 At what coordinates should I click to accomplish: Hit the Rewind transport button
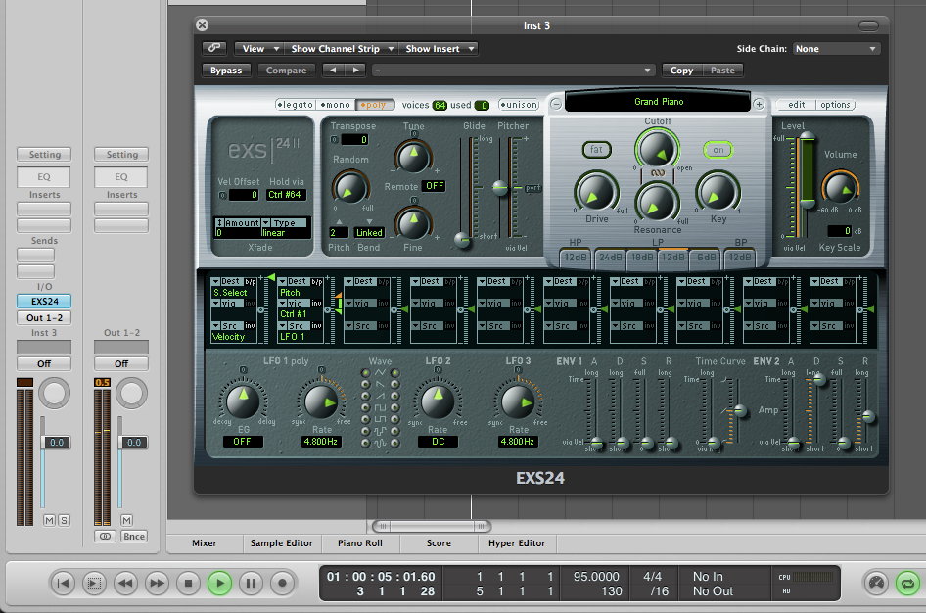pos(125,584)
